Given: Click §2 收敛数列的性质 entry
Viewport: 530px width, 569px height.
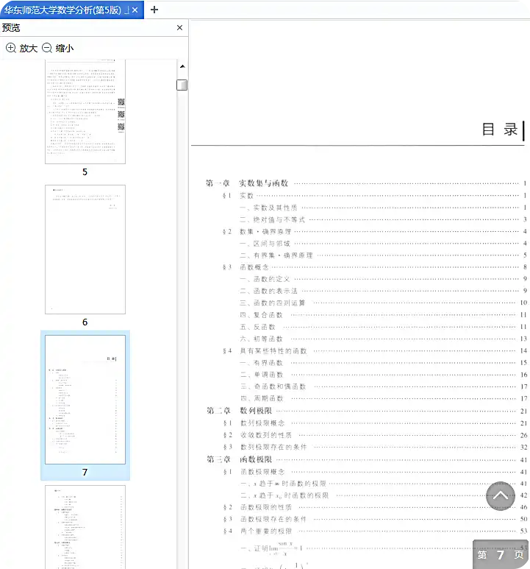Looking at the screenshot, I should tap(375, 435).
